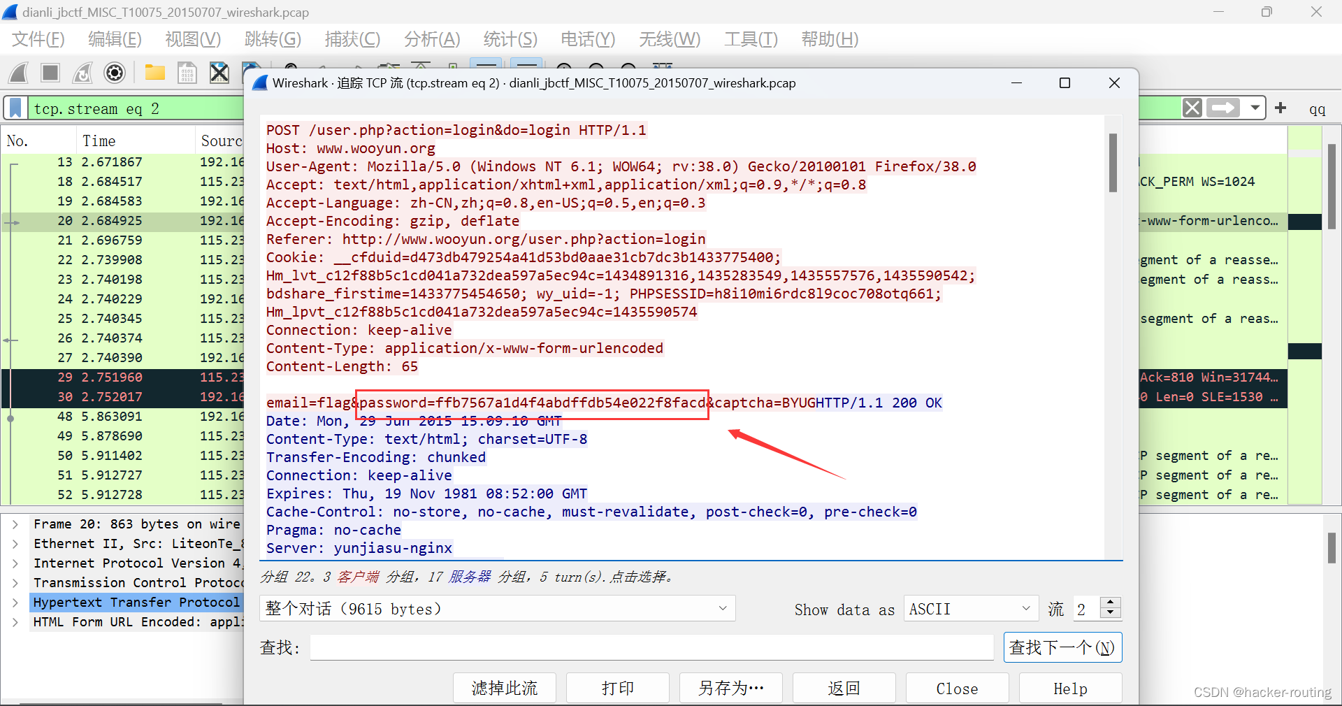The width and height of the screenshot is (1342, 706).
Task: Select packet row number 20
Action: tap(122, 220)
